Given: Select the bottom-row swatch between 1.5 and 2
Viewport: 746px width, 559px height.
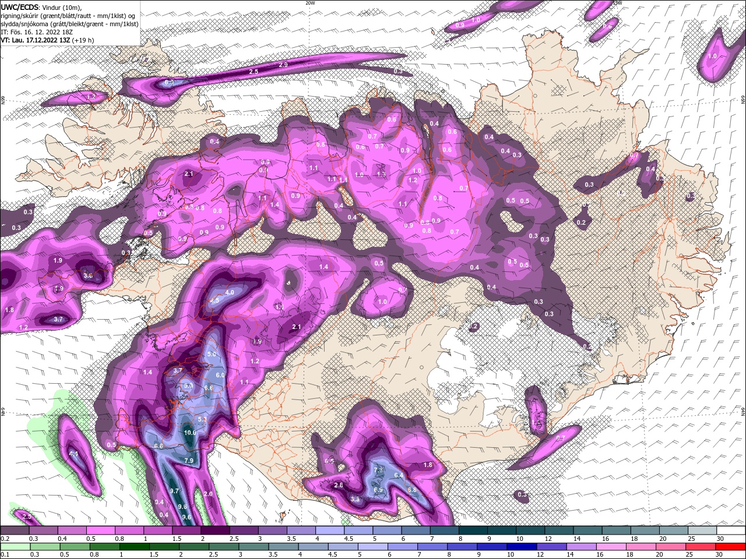Looking at the screenshot, I should click(x=164, y=546).
